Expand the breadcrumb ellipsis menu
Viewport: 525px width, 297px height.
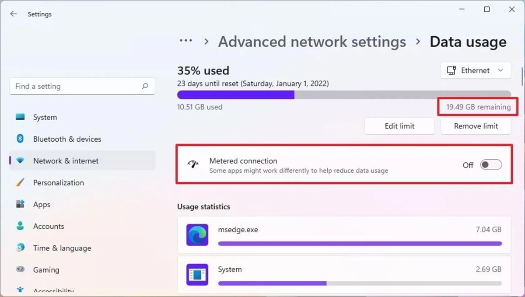coord(186,41)
